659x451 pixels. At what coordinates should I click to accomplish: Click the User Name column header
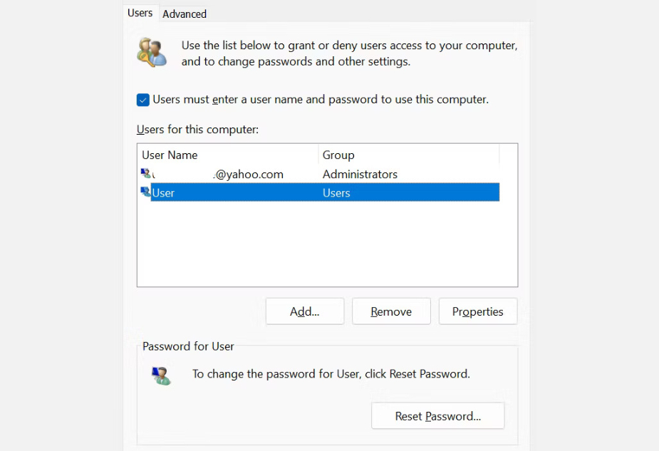[170, 155]
